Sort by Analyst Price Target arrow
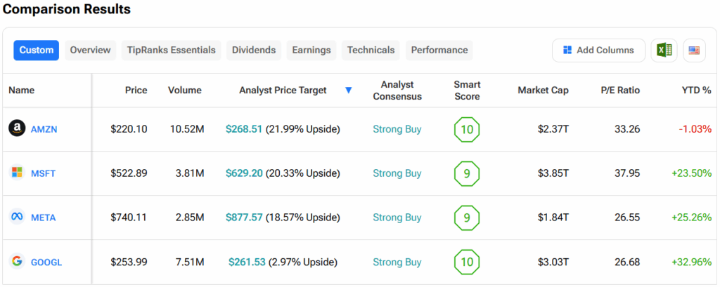The image size is (720, 287). (x=349, y=91)
